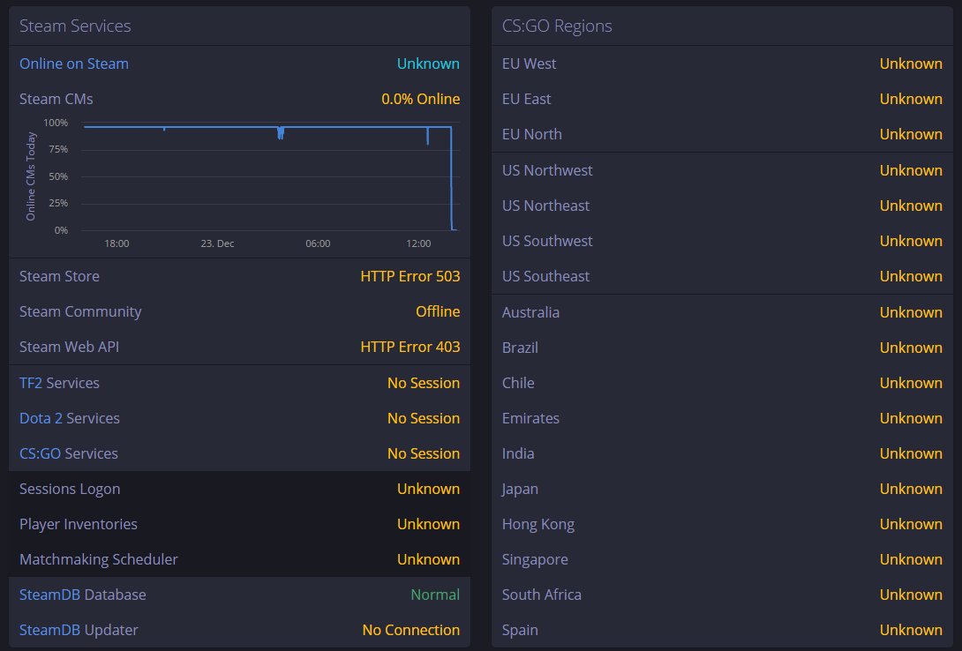Click the Brazil region label

coord(520,348)
